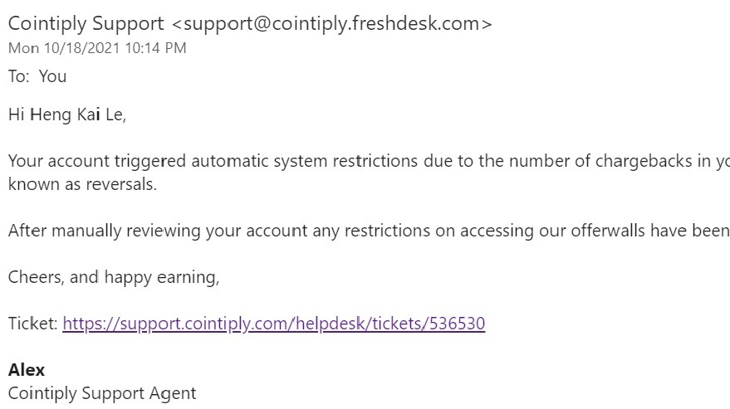
Task: Click the name Heng Kai Le in greeting
Action: click(x=77, y=114)
